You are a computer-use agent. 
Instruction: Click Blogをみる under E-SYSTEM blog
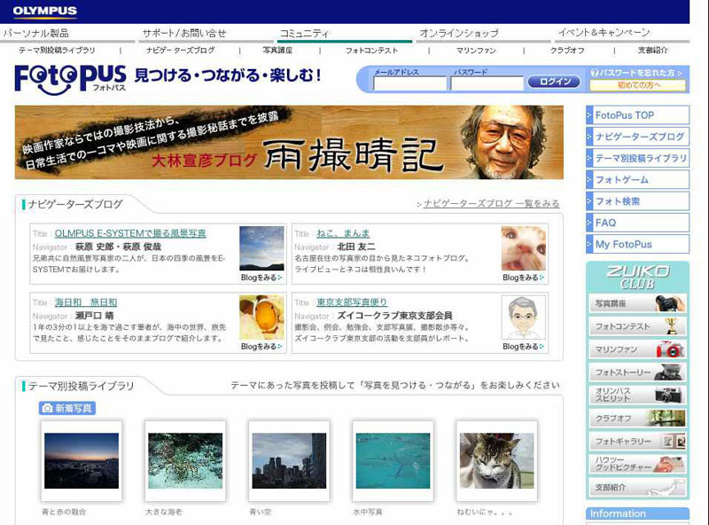click(261, 278)
